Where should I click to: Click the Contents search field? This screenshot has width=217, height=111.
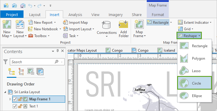click(x=37, y=62)
